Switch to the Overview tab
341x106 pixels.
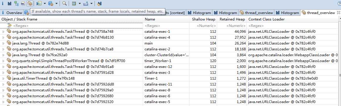tap(12, 13)
